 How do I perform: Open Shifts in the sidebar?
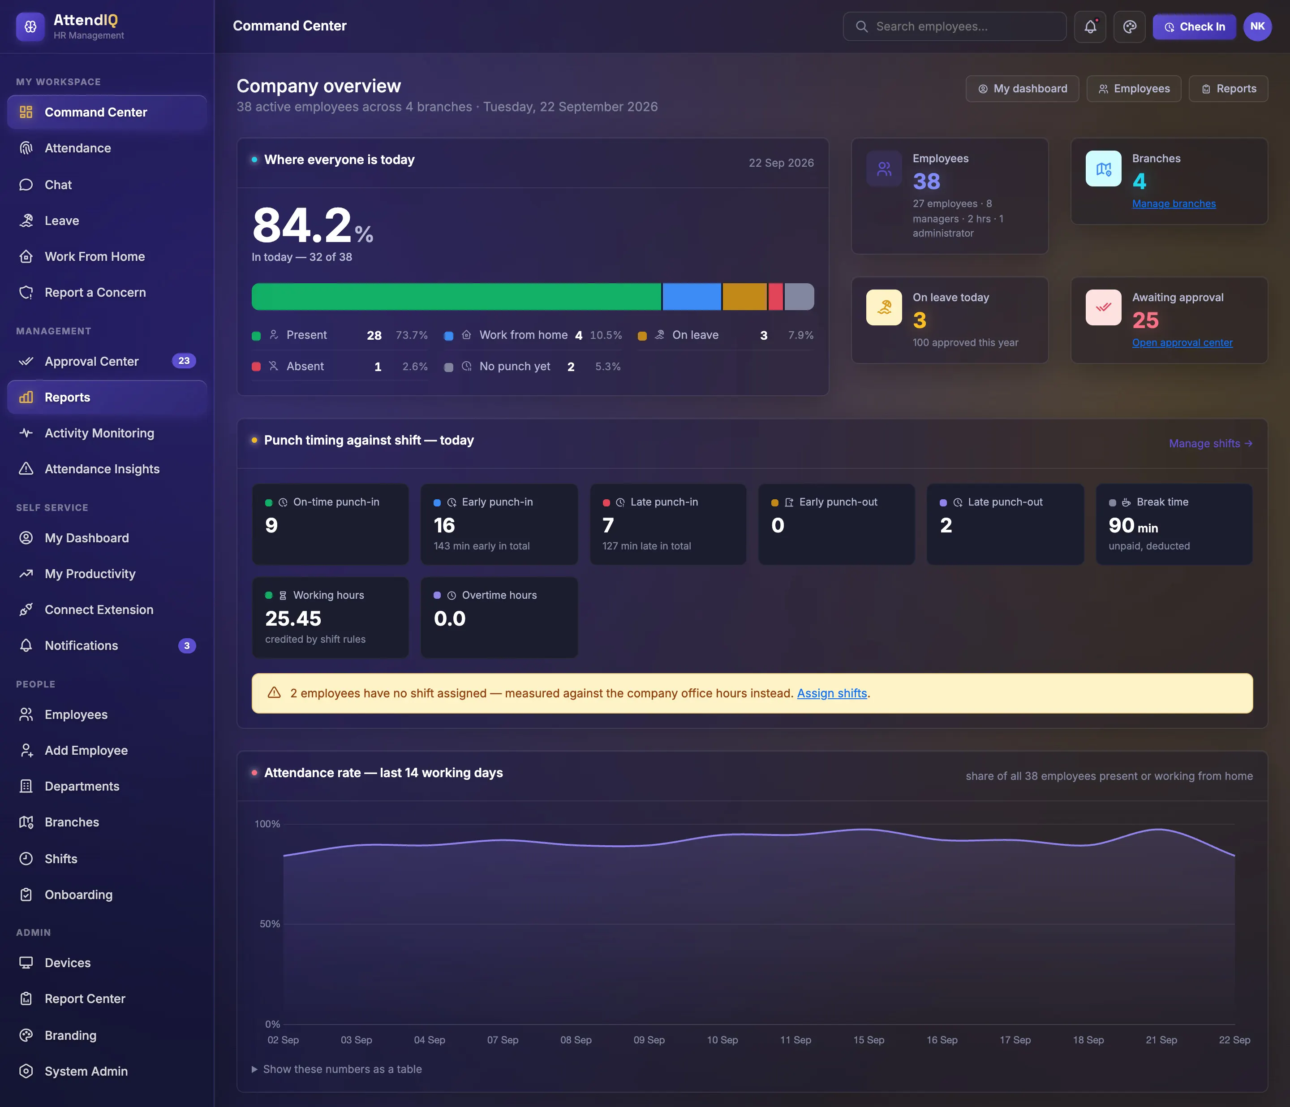pos(107,858)
